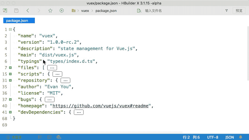Click the "description" key on line 4

35,49
